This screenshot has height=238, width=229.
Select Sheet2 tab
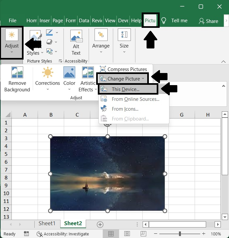pos(73,223)
